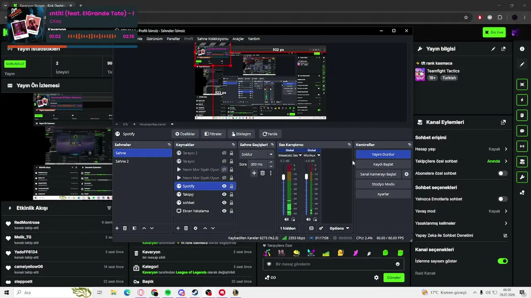
Task: Open preview scaling dropdown Pencereye Boyutlandır
Action: pos(156,124)
